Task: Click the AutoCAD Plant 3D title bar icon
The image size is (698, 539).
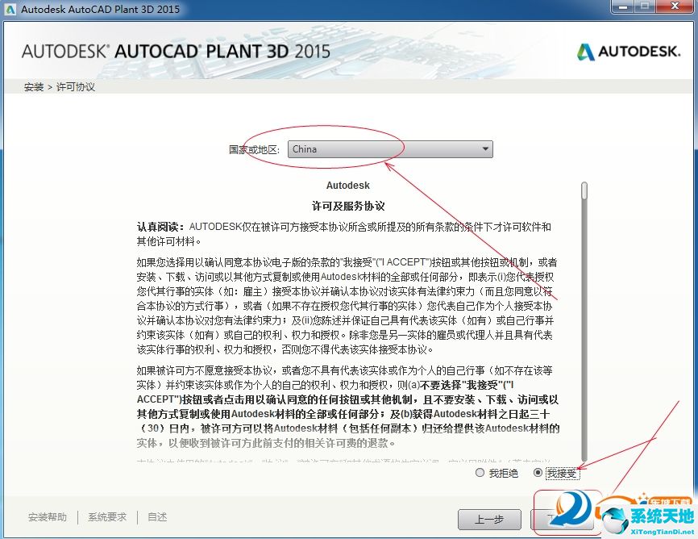Action: pyautogui.click(x=11, y=8)
